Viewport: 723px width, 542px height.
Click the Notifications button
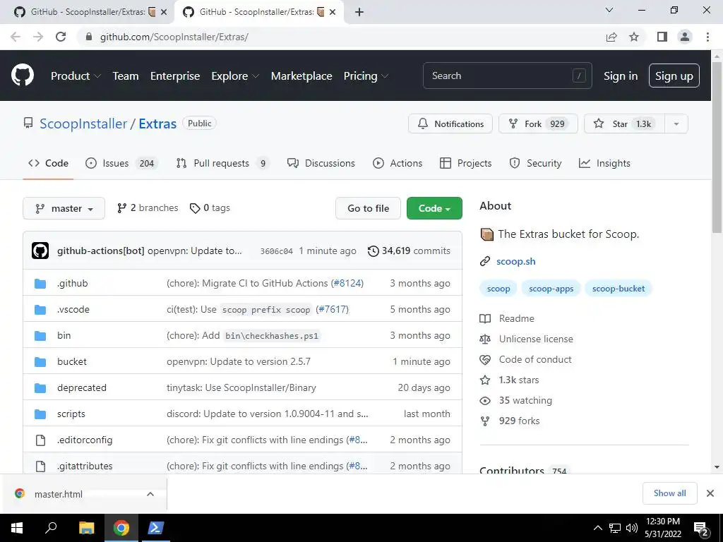click(x=450, y=124)
